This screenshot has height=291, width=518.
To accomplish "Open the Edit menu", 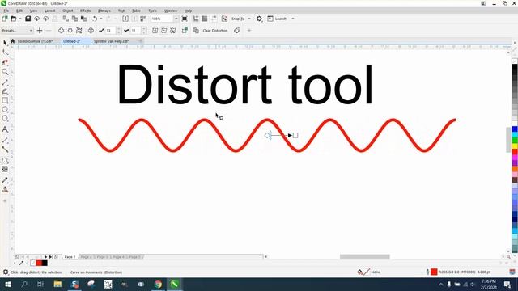I will (19, 11).
